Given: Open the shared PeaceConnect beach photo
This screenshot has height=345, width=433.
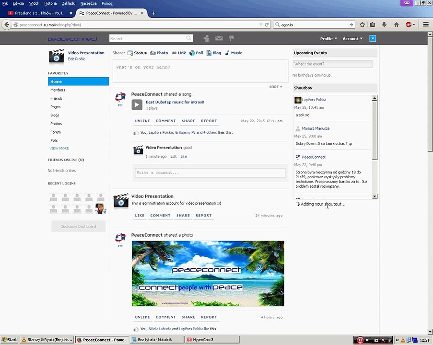Looking at the screenshot, I should coord(208,274).
